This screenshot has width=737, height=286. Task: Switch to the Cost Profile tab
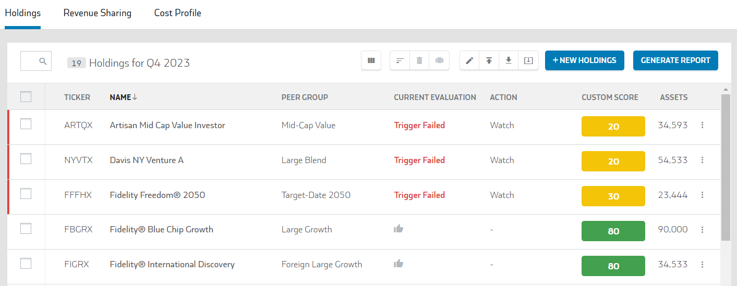coord(178,13)
